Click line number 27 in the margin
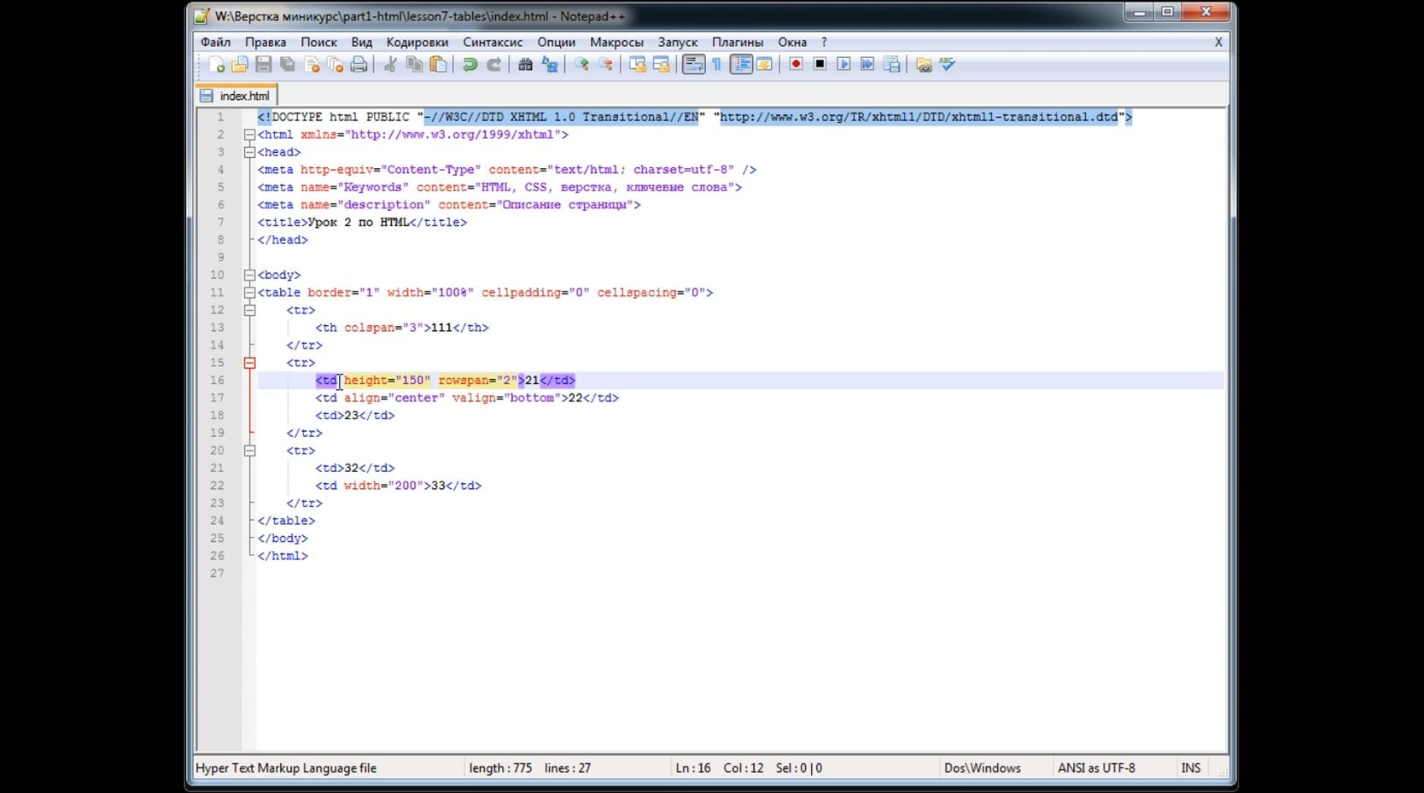Image resolution: width=1424 pixels, height=793 pixels. (217, 574)
